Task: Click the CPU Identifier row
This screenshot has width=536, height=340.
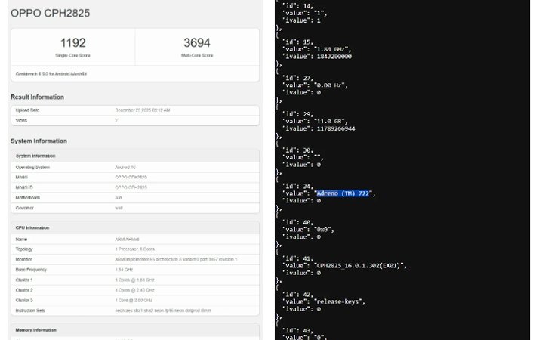Action: coord(134,259)
